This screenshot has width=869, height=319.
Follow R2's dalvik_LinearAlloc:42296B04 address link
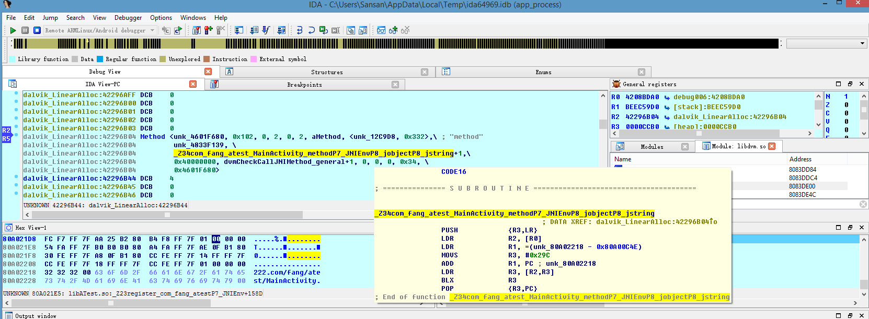pyautogui.click(x=729, y=117)
